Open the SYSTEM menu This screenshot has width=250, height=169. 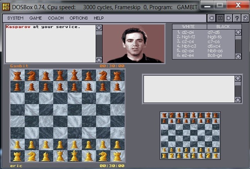tap(15, 18)
